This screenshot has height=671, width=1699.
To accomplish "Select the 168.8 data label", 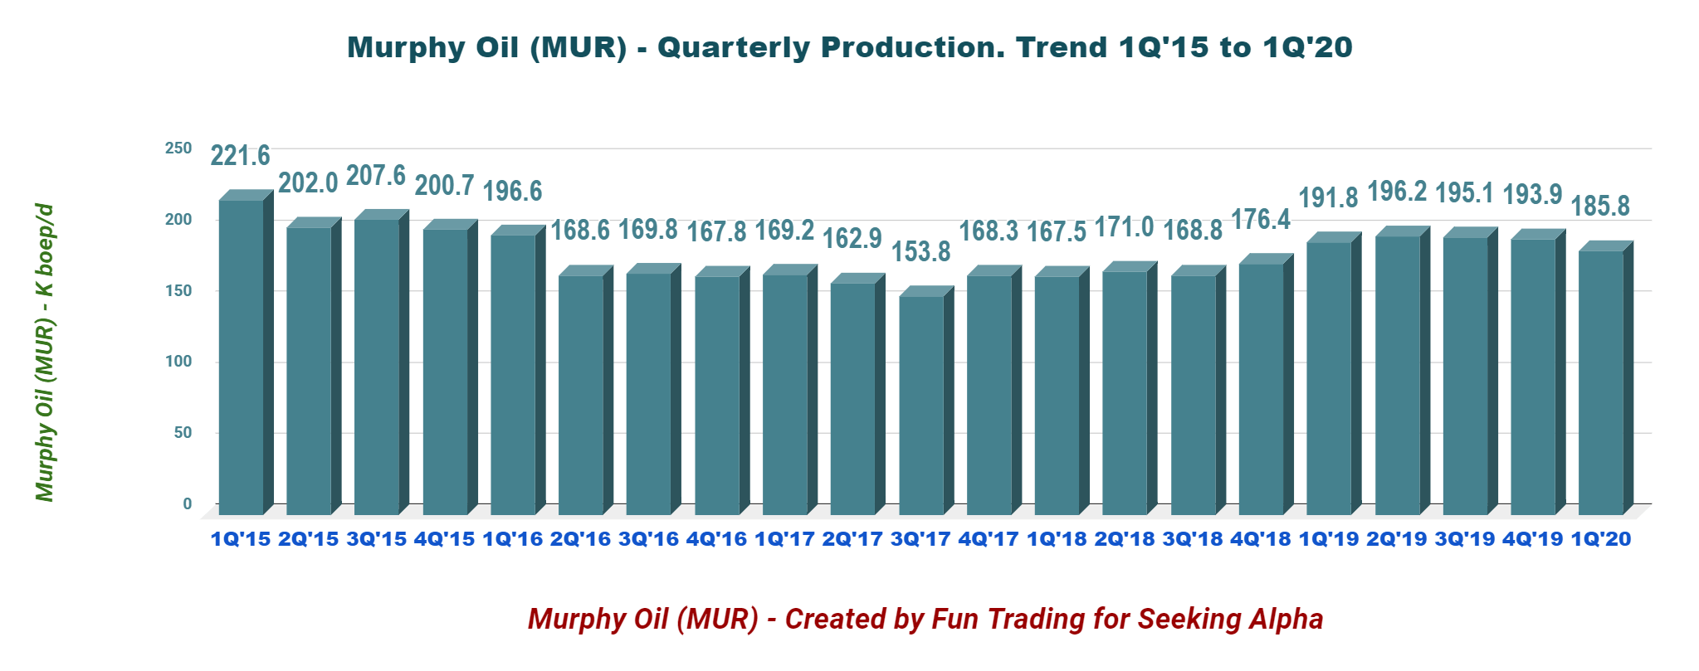I will click(x=1193, y=230).
